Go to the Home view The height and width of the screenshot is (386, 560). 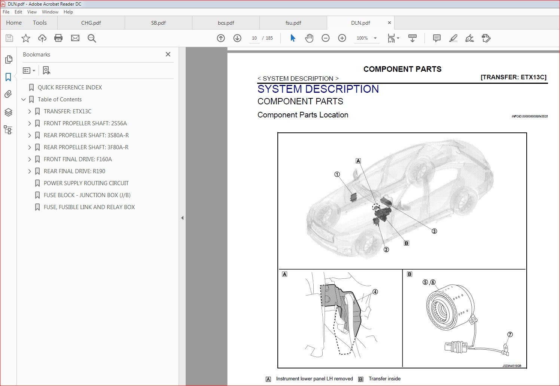tap(14, 23)
